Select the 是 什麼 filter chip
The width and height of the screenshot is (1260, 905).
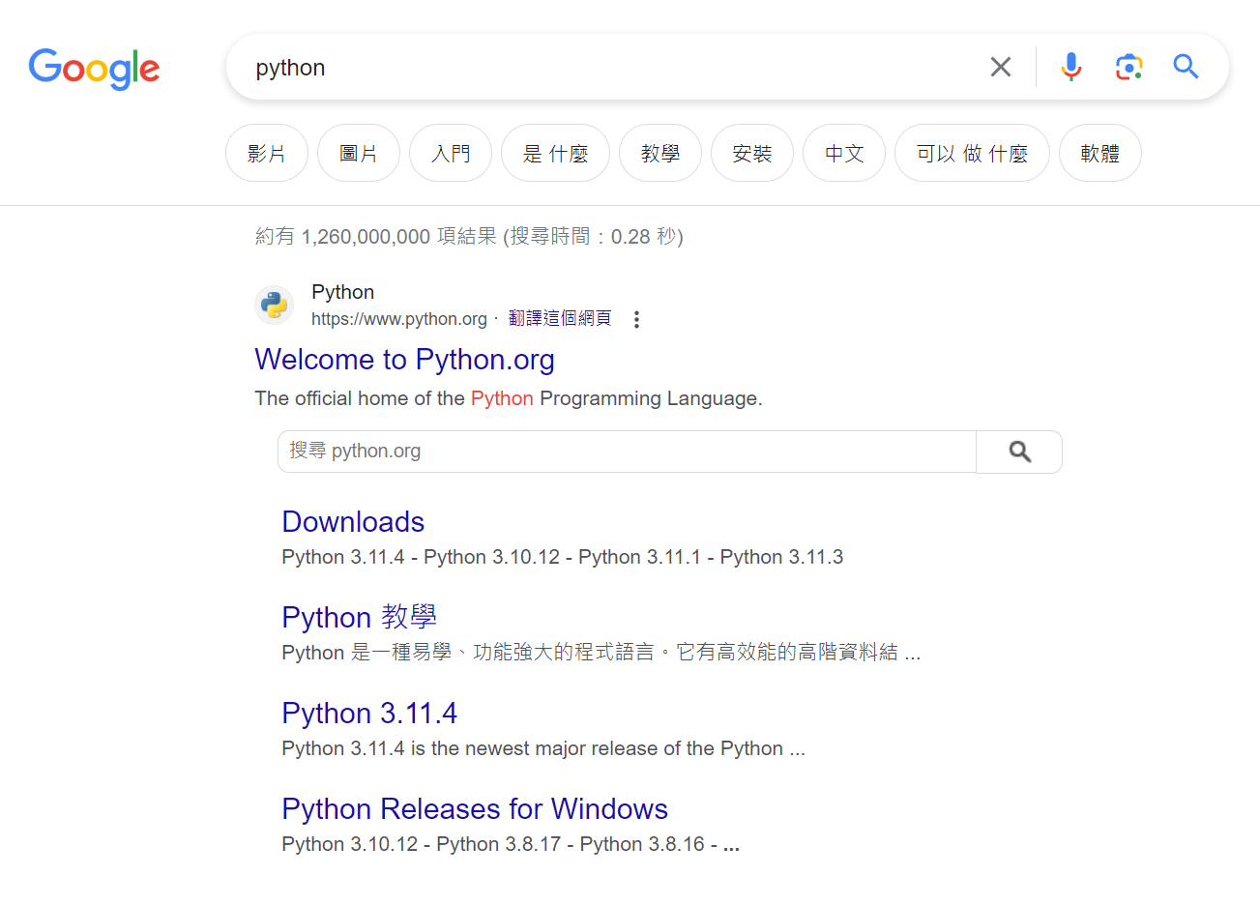pos(555,153)
